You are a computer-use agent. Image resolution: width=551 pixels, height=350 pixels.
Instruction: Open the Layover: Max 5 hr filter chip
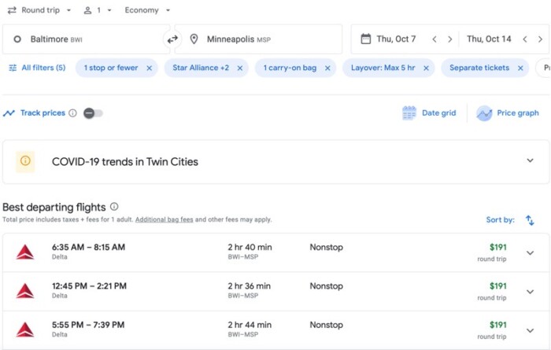click(x=383, y=68)
